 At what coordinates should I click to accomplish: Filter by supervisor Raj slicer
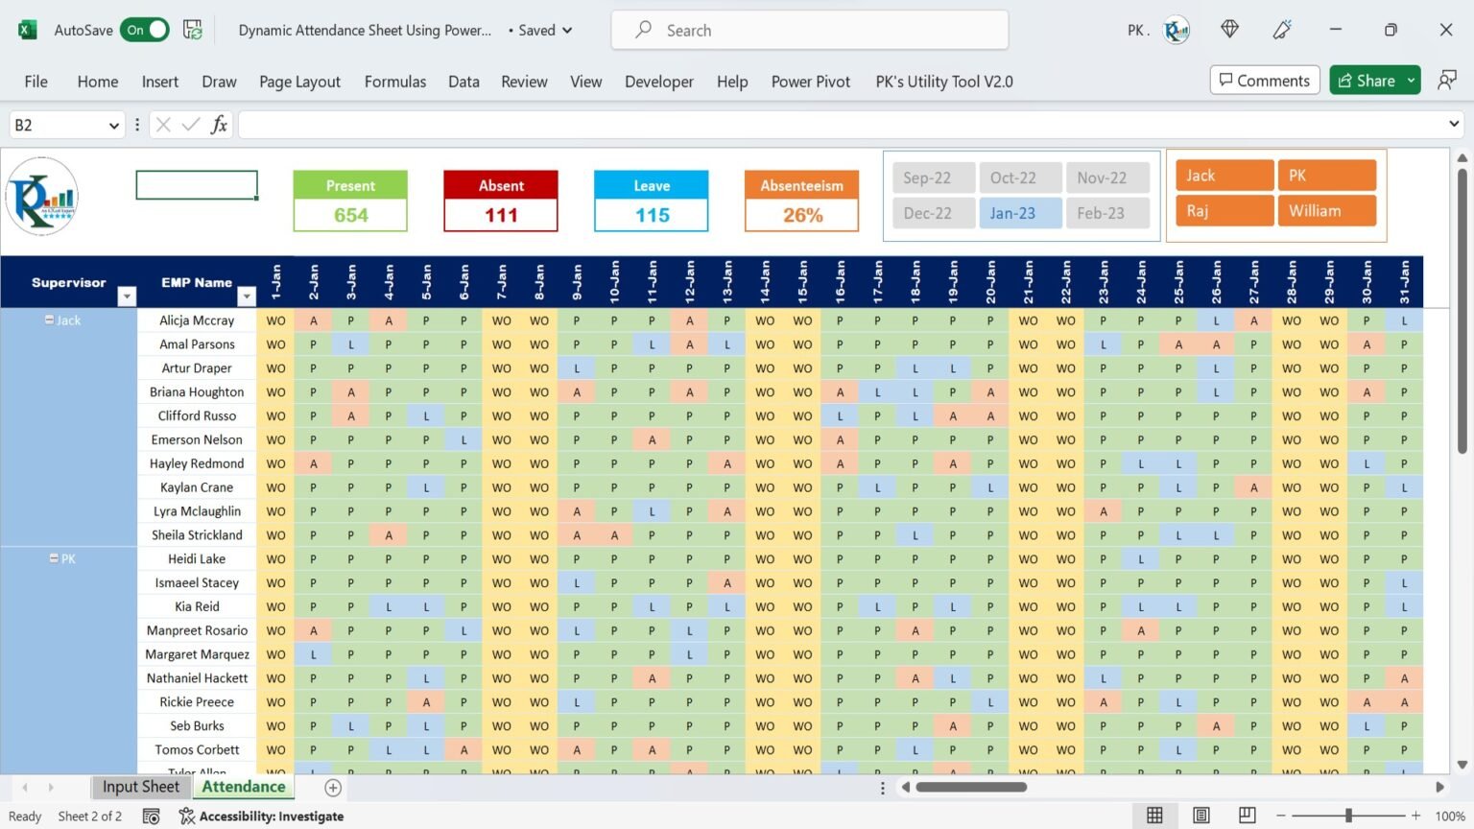tap(1224, 211)
